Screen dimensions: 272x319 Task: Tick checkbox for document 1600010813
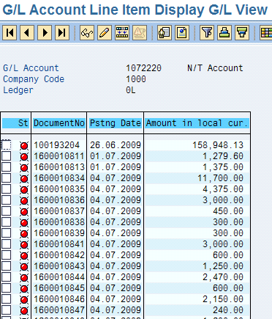click(7, 166)
